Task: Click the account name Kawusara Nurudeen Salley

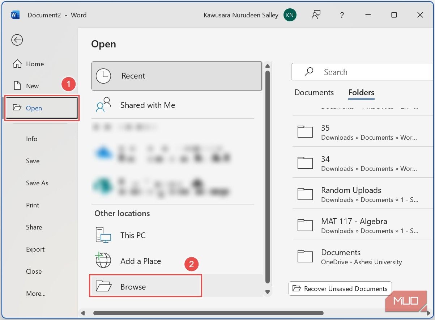Action: pos(241,15)
